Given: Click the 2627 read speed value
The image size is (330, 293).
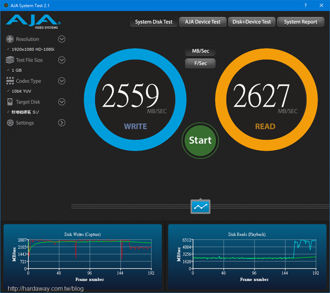Looking at the screenshot, I should click(x=261, y=95).
